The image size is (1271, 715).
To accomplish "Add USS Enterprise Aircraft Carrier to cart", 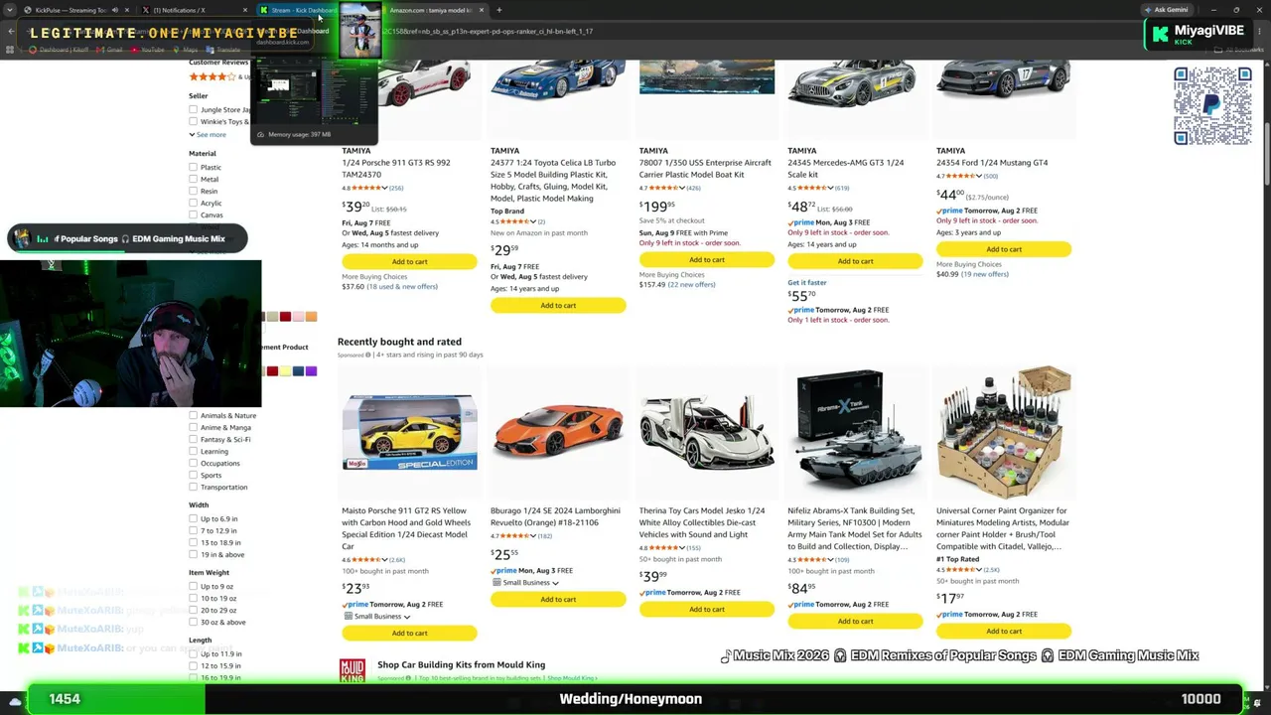I will (707, 259).
